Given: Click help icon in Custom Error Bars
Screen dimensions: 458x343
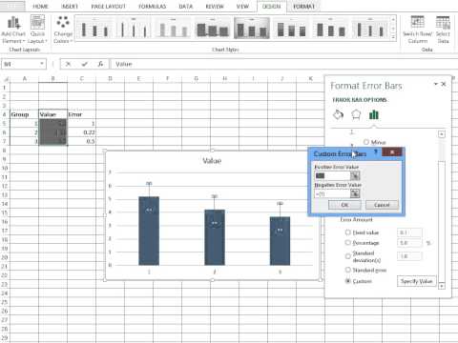Looking at the screenshot, I should pyautogui.click(x=376, y=152).
